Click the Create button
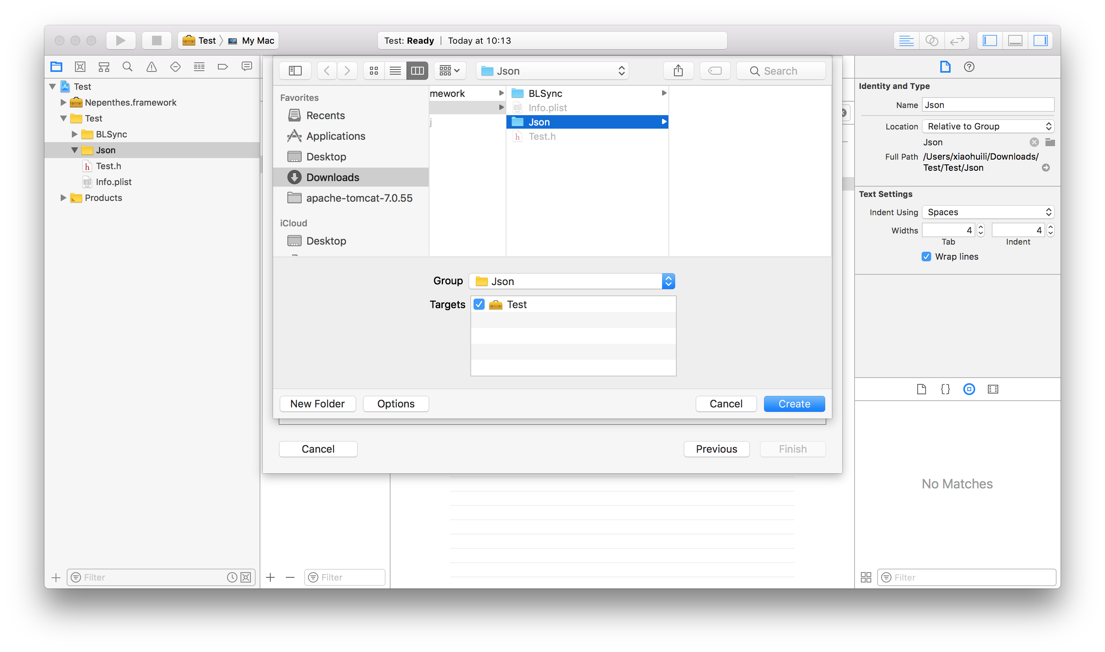Viewport: 1105px width, 652px height. [x=794, y=404]
